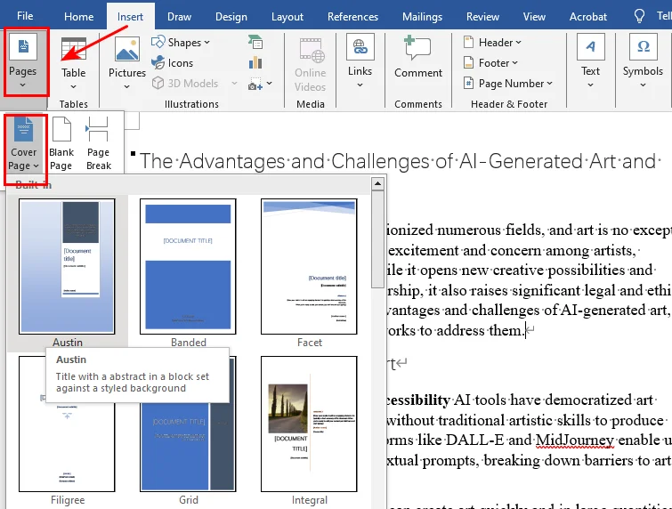Image resolution: width=672 pixels, height=509 pixels.
Task: Click the Icons insert button
Action: pos(173,63)
